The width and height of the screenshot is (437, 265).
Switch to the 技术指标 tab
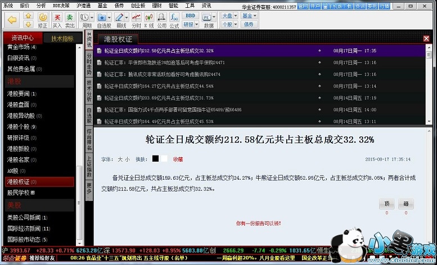coord(62,39)
